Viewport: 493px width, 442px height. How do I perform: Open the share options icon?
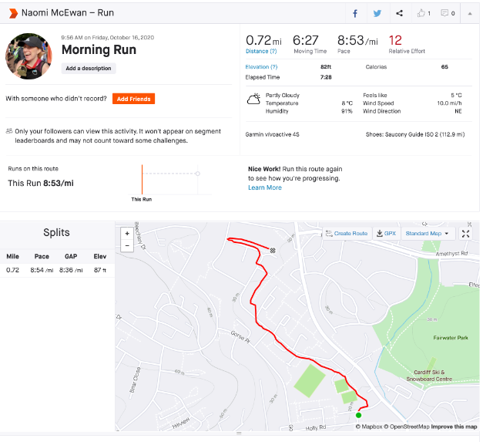click(x=399, y=13)
